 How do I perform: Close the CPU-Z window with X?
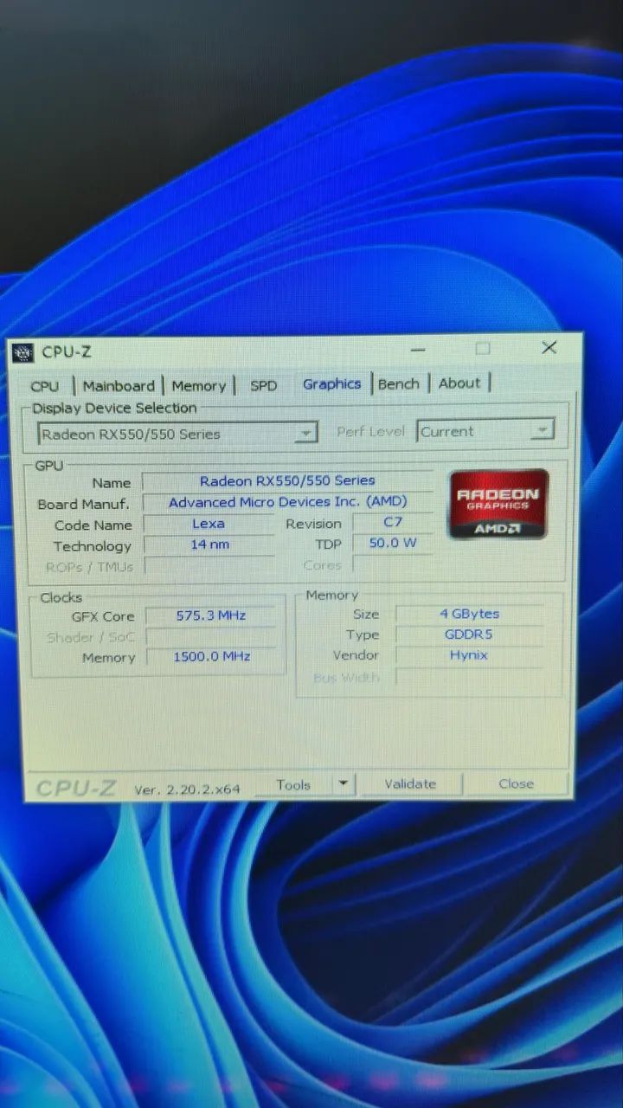click(549, 347)
